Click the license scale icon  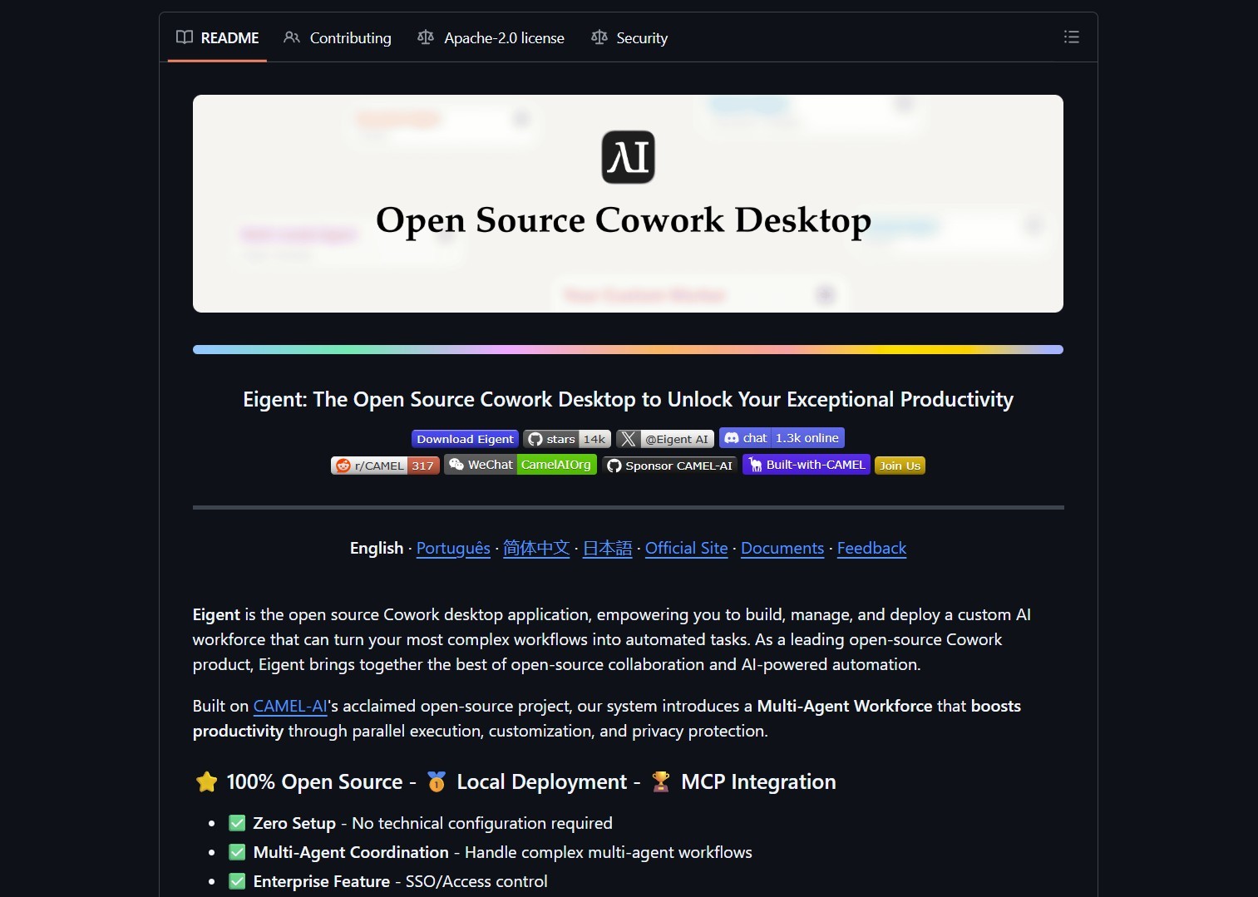[426, 37]
